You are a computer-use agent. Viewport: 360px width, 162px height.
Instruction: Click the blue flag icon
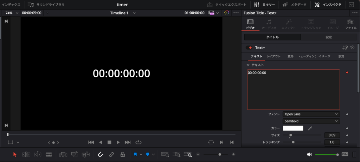coord(135,154)
